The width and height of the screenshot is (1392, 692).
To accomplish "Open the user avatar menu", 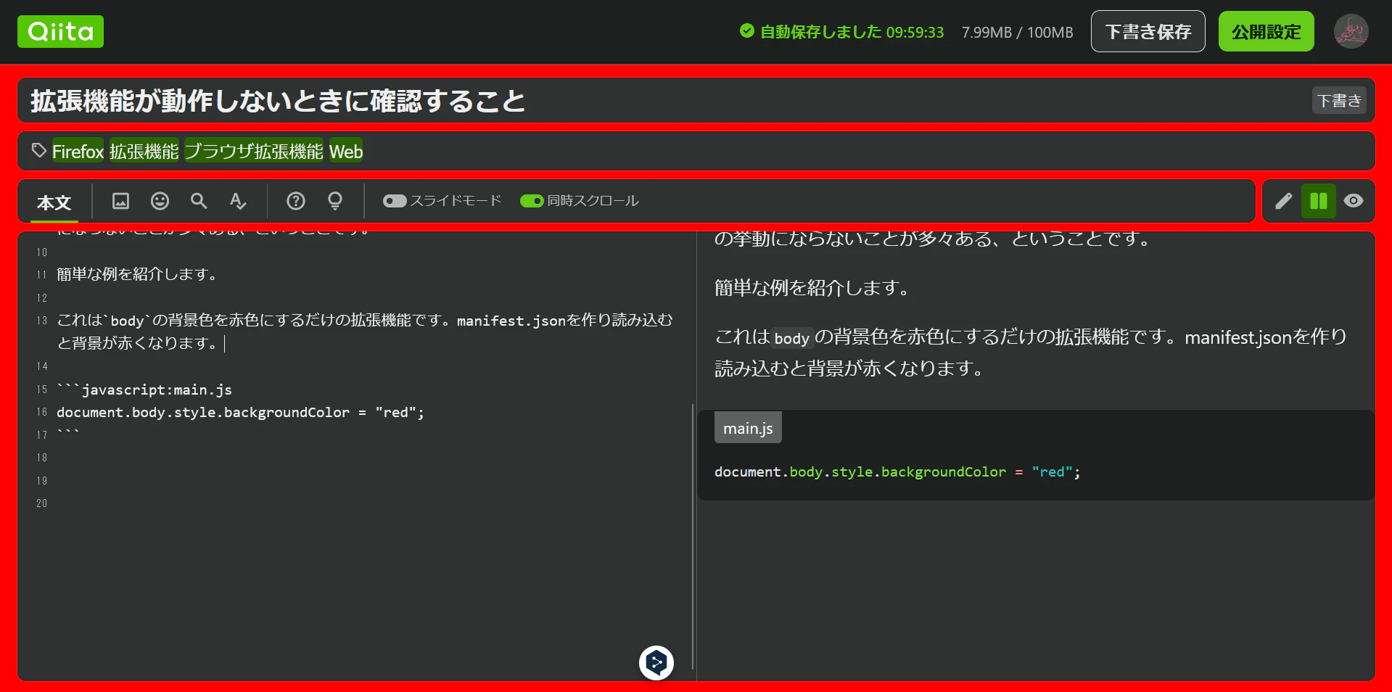I will 1351,32.
